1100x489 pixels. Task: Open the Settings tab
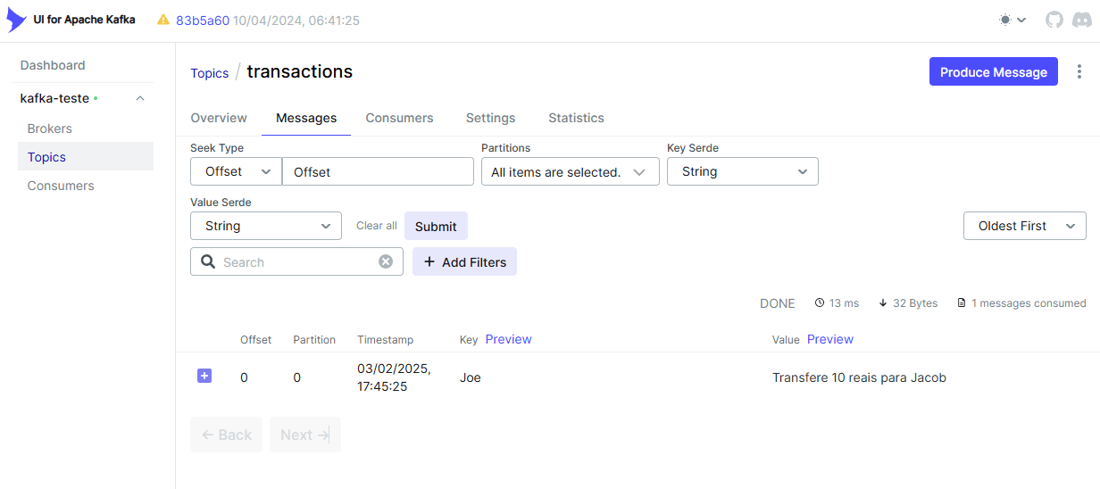pos(490,118)
